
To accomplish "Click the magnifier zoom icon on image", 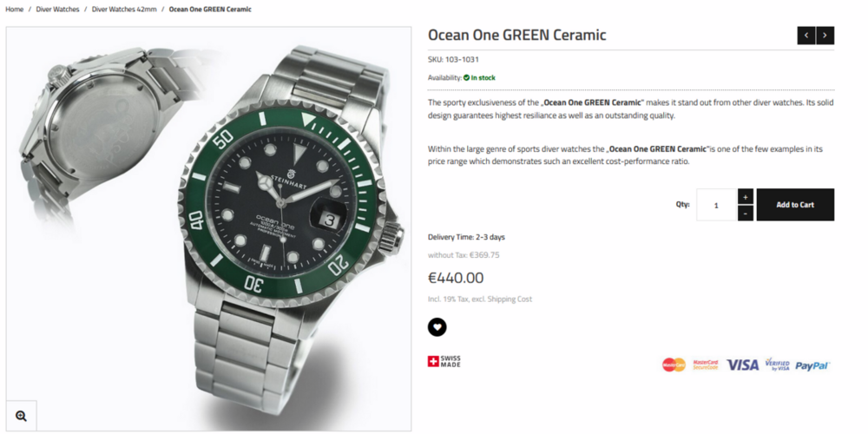I will tap(21, 416).
